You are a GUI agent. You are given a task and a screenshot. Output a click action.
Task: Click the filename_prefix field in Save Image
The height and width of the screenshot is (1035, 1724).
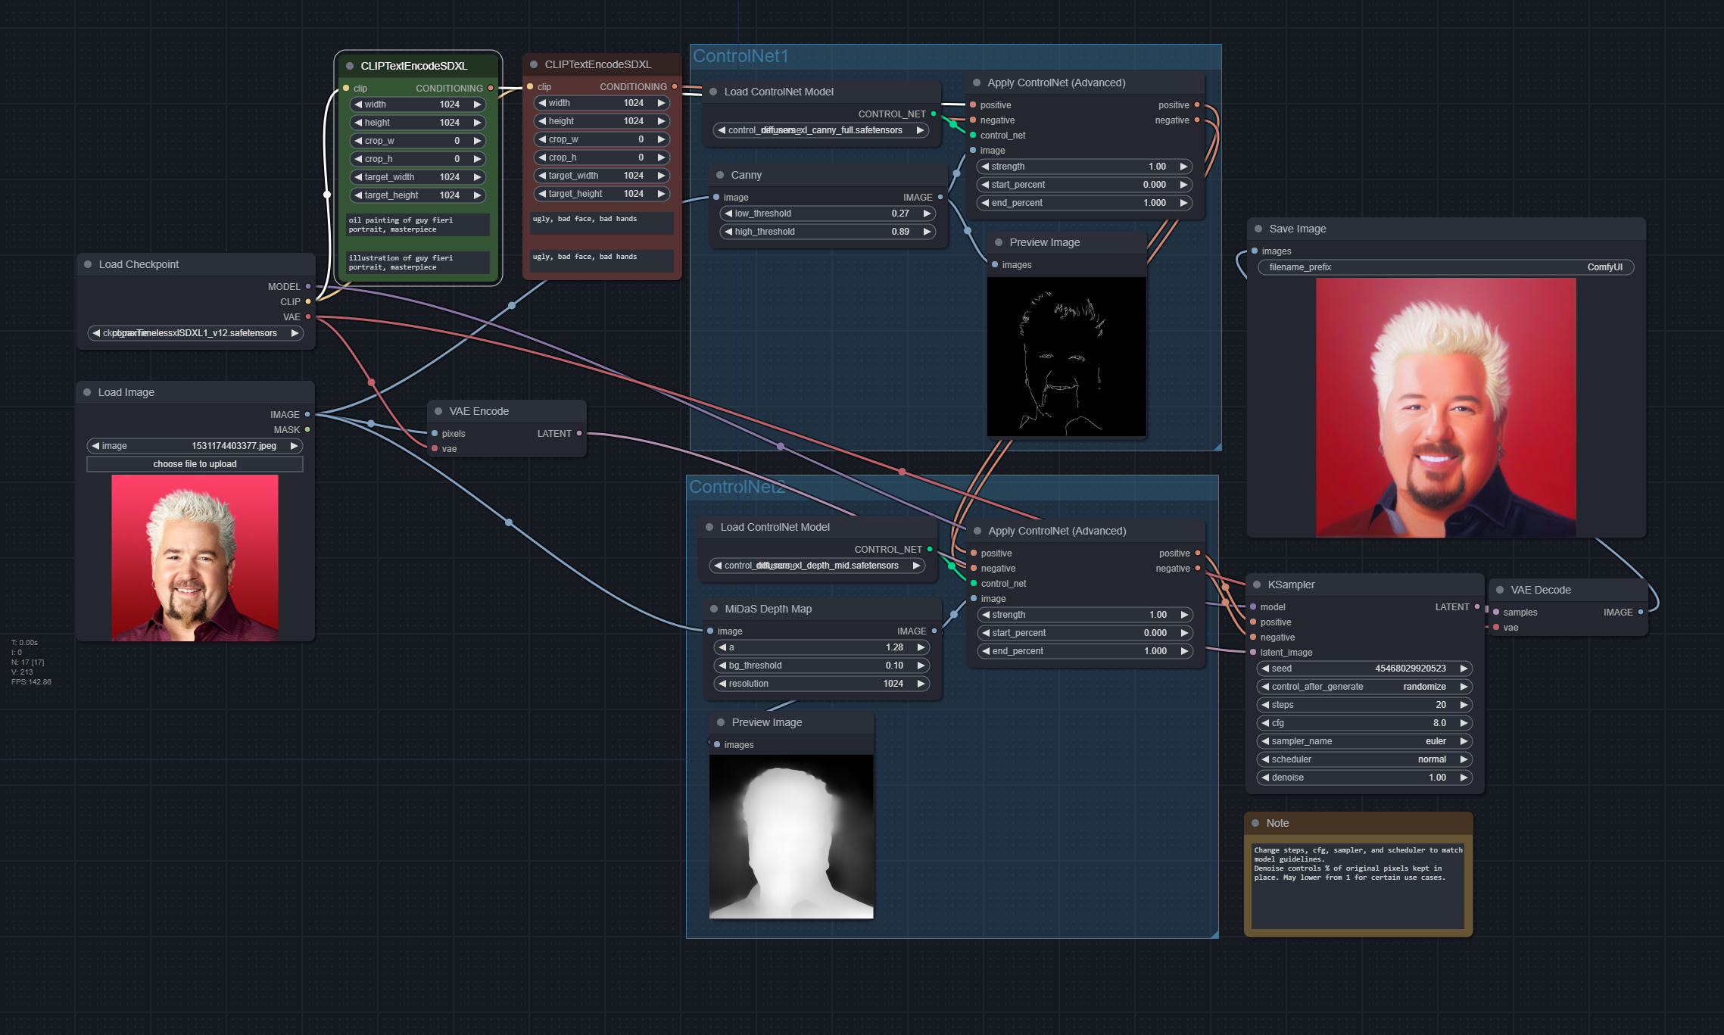[1445, 267]
